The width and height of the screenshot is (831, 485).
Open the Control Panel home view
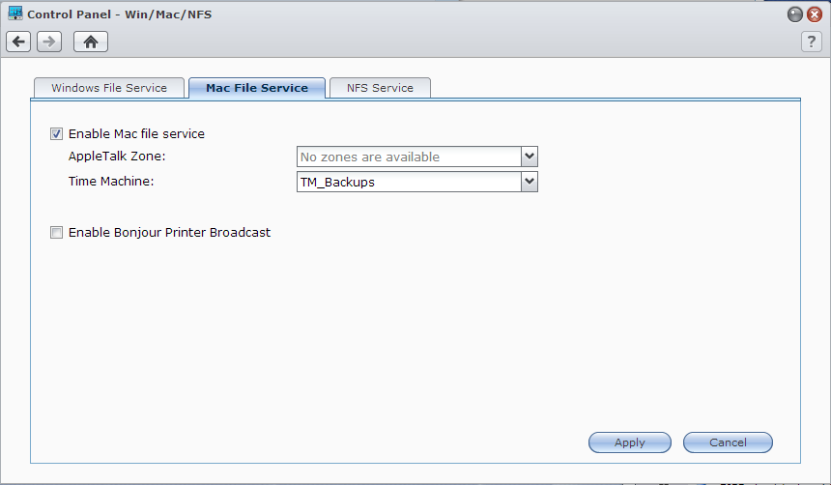(x=91, y=42)
